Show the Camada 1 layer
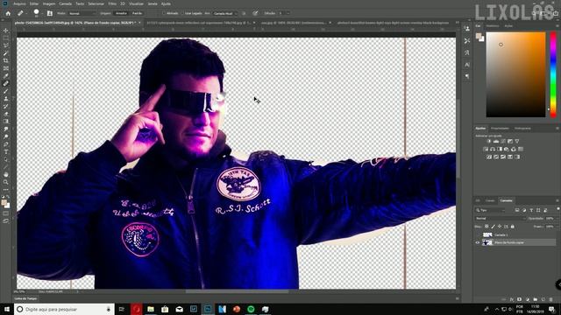The width and height of the screenshot is (561, 315). tap(477, 234)
